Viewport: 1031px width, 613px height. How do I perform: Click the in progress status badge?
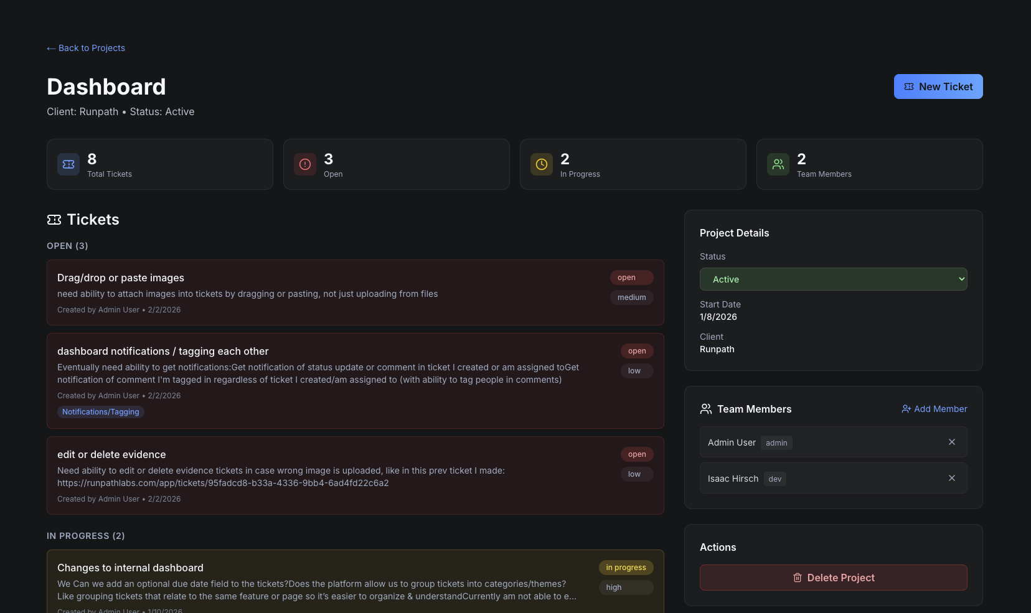(626, 568)
